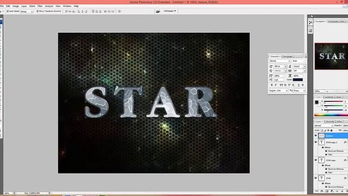Toggle Small Caps in Character panel
Viewport: 348px width, 196px height.
(285, 85)
